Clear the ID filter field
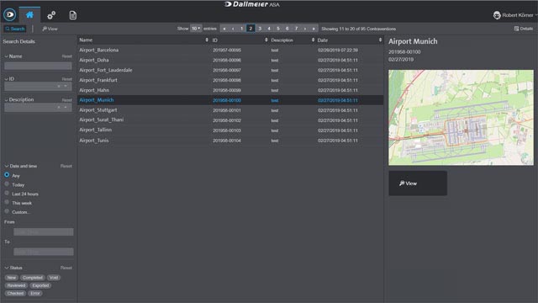 pos(59,86)
